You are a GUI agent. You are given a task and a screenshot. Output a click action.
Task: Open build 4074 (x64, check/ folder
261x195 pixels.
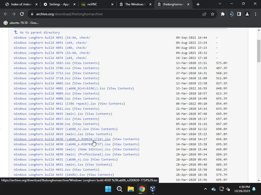[50, 58]
